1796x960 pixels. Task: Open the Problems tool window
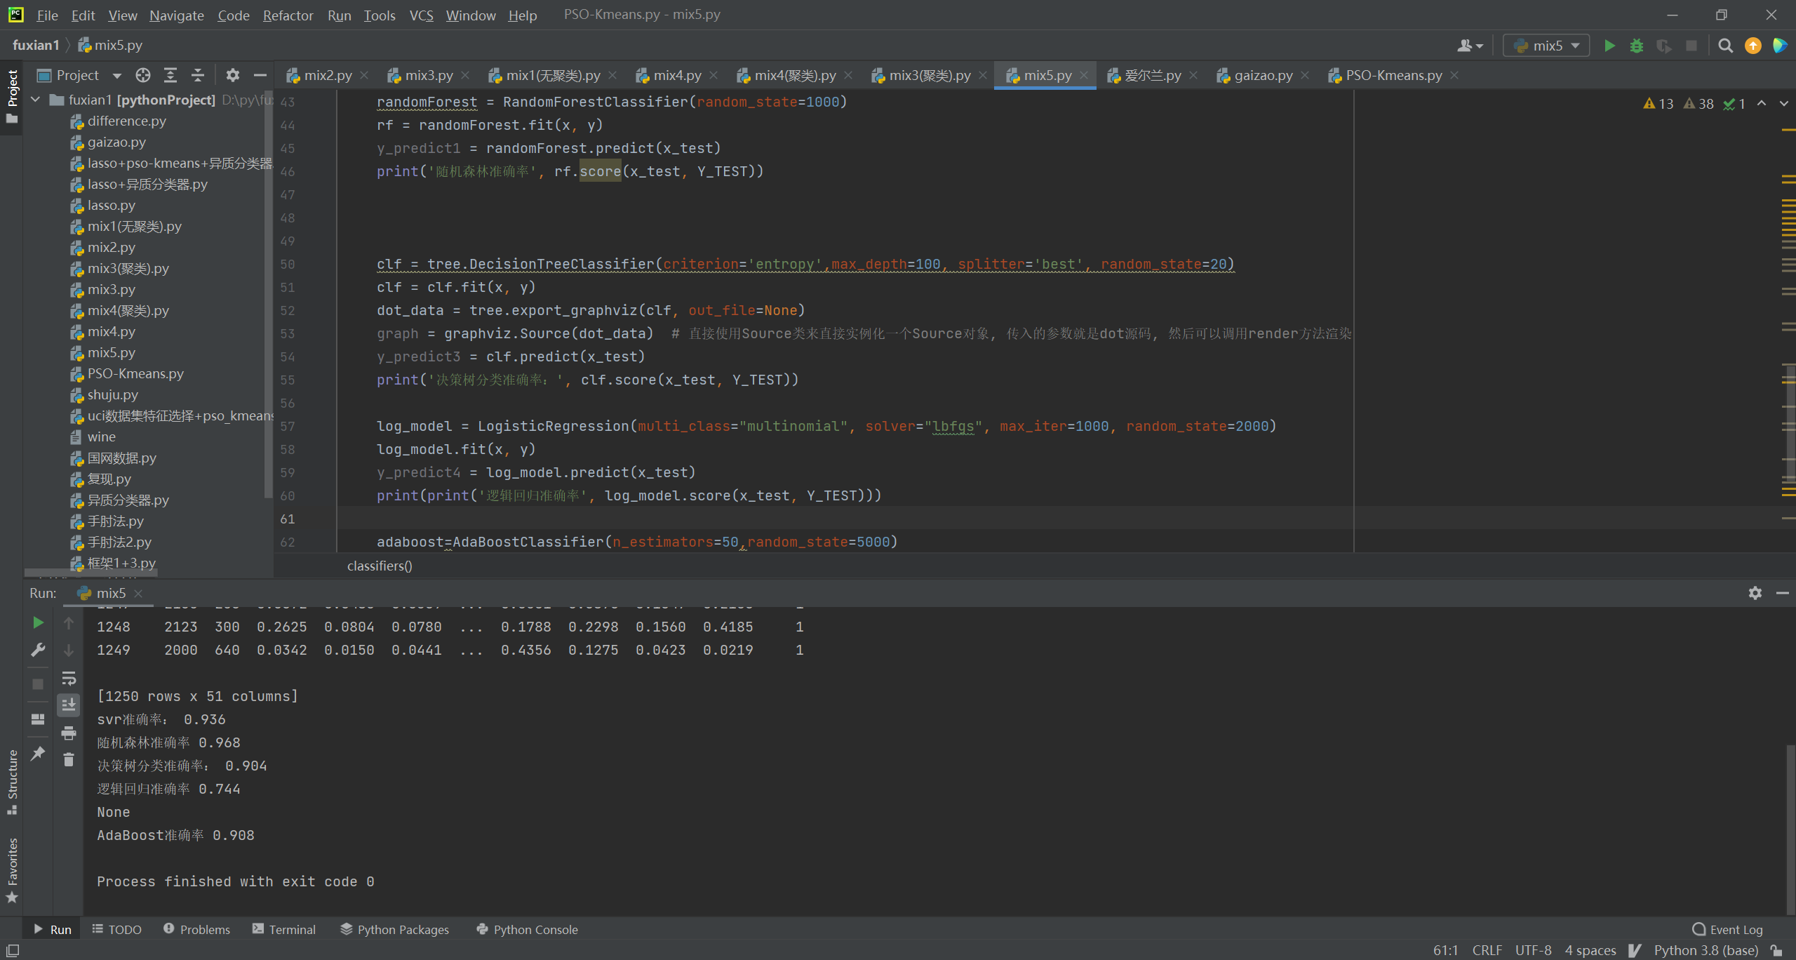tap(196, 929)
